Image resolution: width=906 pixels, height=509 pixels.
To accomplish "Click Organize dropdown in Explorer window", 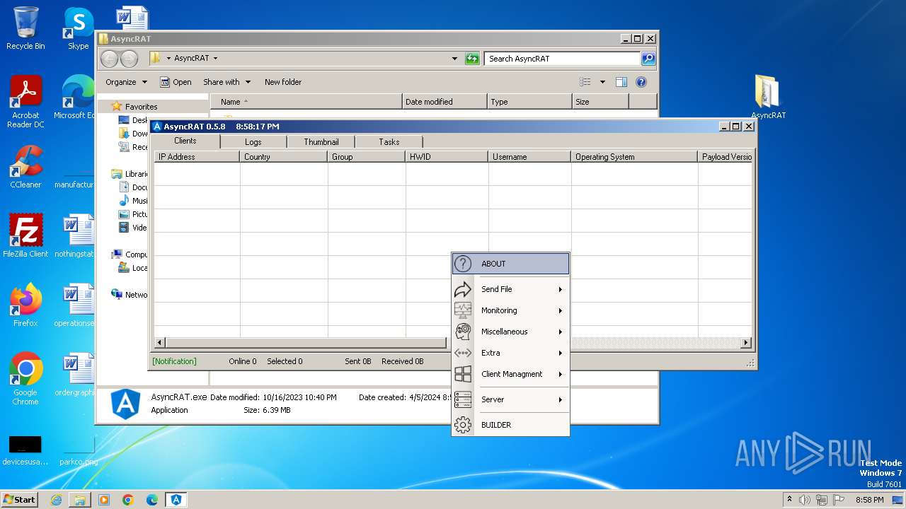I will (x=126, y=82).
